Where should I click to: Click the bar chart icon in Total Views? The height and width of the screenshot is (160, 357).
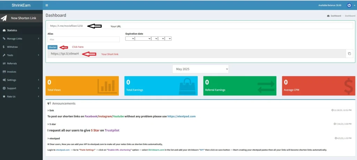tap(108, 86)
